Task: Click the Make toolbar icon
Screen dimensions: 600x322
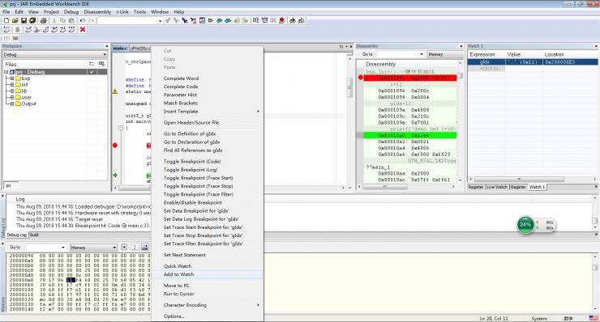Action: [264, 20]
